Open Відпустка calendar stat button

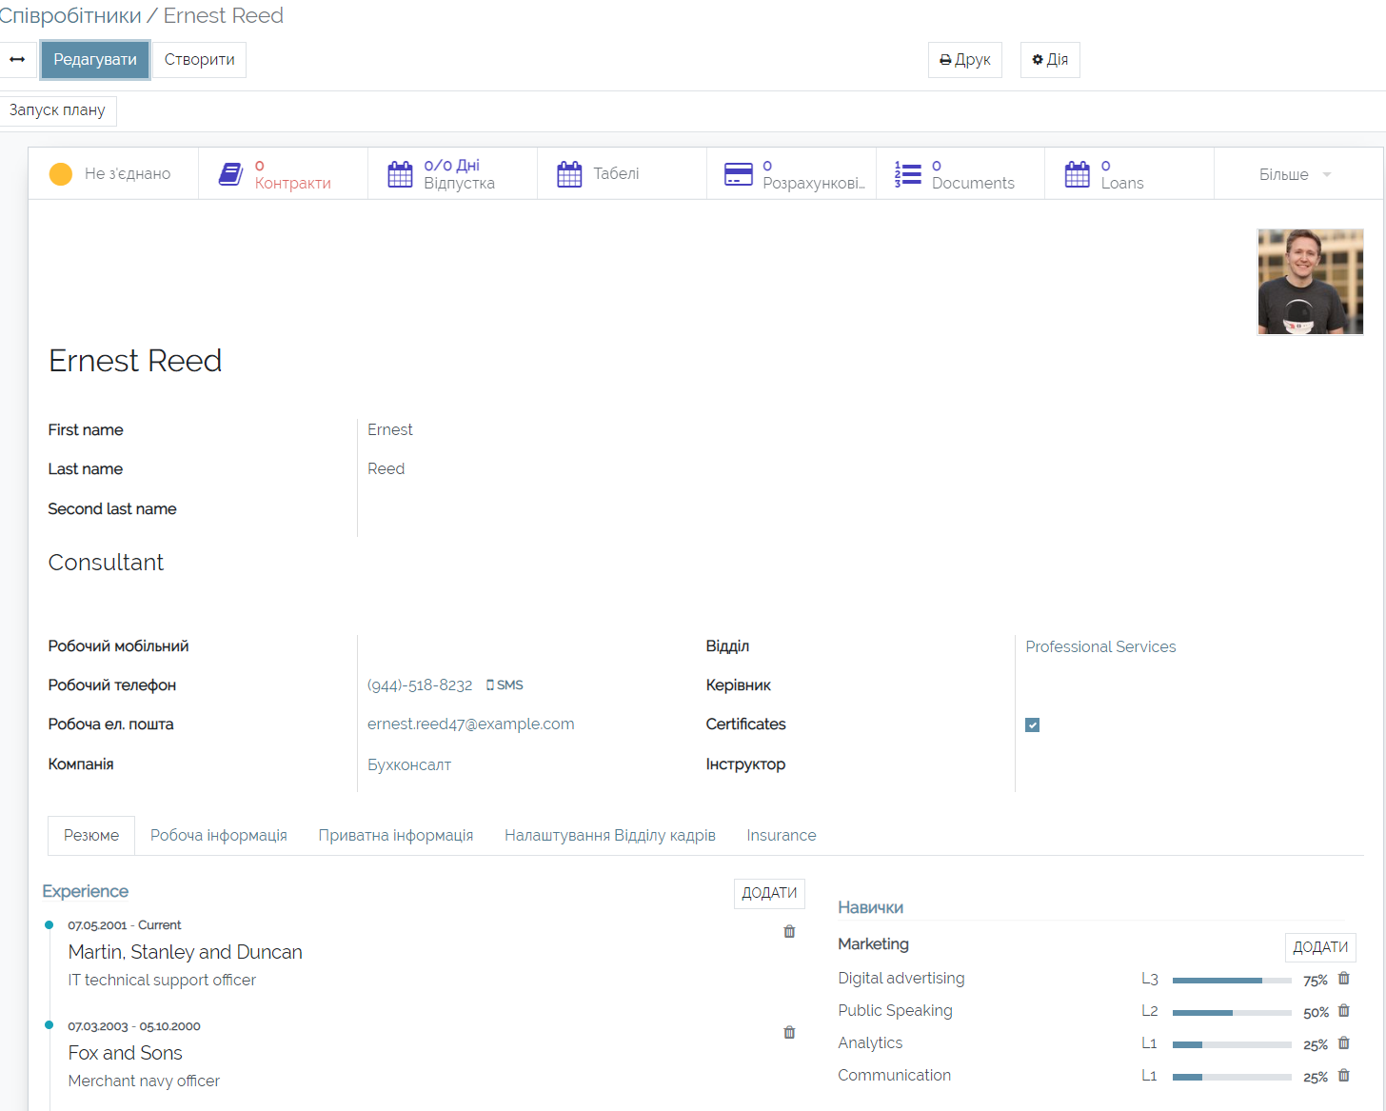452,173
